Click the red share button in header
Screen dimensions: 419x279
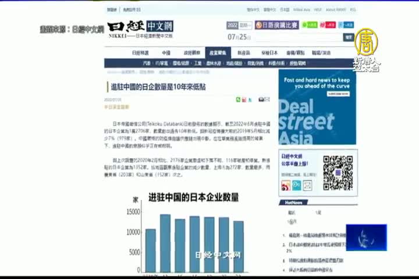tap(329, 25)
